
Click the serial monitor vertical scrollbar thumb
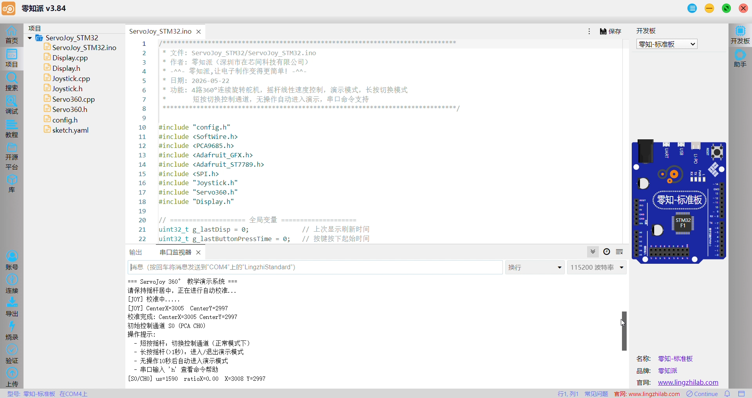[x=624, y=331]
